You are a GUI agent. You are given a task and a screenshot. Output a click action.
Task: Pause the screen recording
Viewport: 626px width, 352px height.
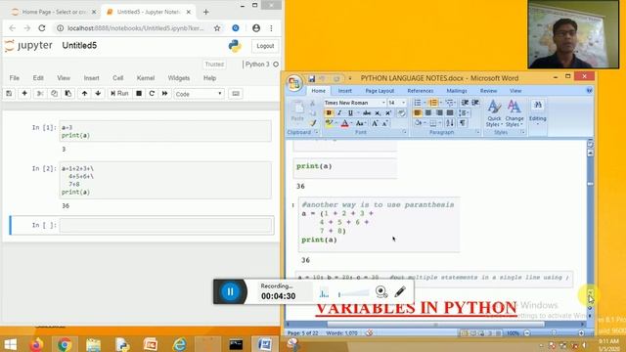231,291
